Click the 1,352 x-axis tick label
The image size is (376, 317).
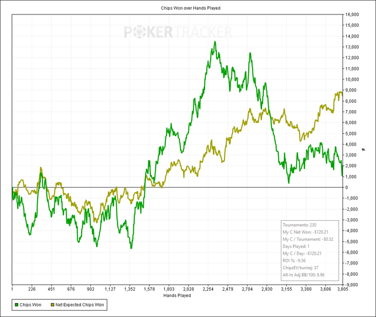(x=130, y=289)
